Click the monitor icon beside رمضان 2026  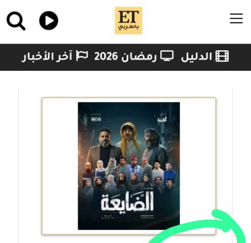(x=167, y=56)
